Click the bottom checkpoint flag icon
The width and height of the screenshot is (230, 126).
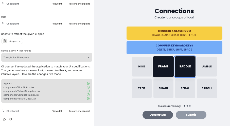click(3, 111)
